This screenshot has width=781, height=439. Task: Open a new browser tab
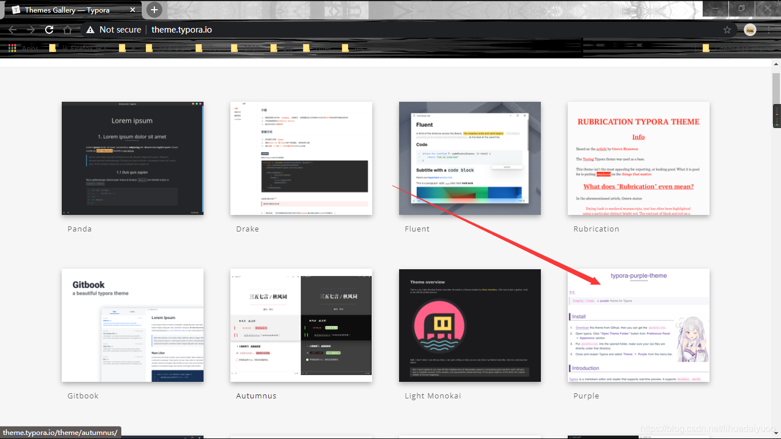coord(154,10)
